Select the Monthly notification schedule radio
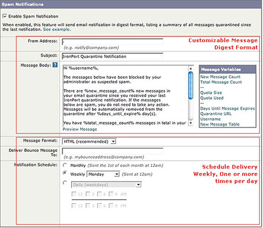Image resolution: width=263 pixels, height=228 pixels. [x=65, y=165]
